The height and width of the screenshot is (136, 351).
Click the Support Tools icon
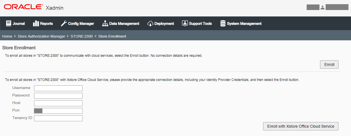click(185, 24)
